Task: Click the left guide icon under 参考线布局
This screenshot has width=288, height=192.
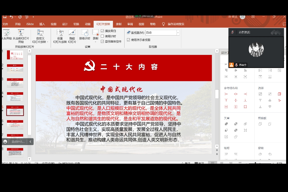Action: pyautogui.click(x=226, y=94)
